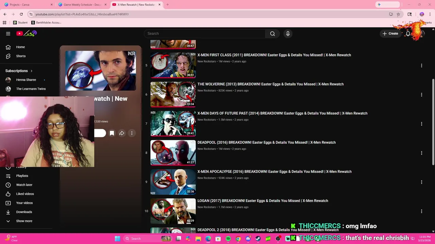Open the Henna Sharee subscription channel

[26, 80]
